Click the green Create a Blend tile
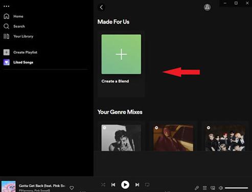 pyautogui.click(x=121, y=54)
